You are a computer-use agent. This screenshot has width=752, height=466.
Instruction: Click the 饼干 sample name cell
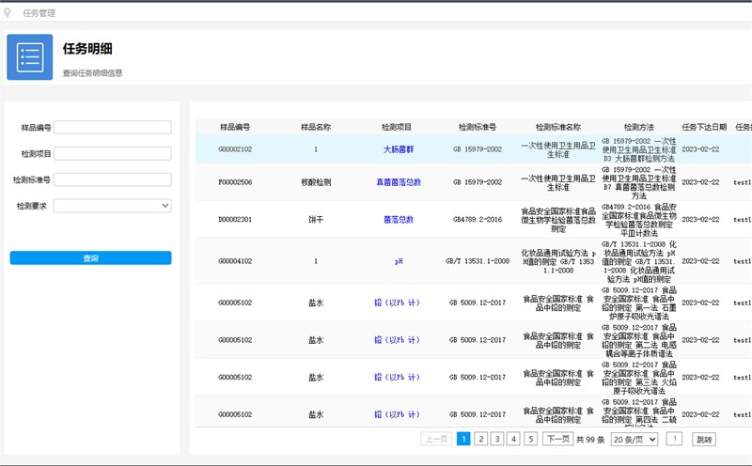316,220
